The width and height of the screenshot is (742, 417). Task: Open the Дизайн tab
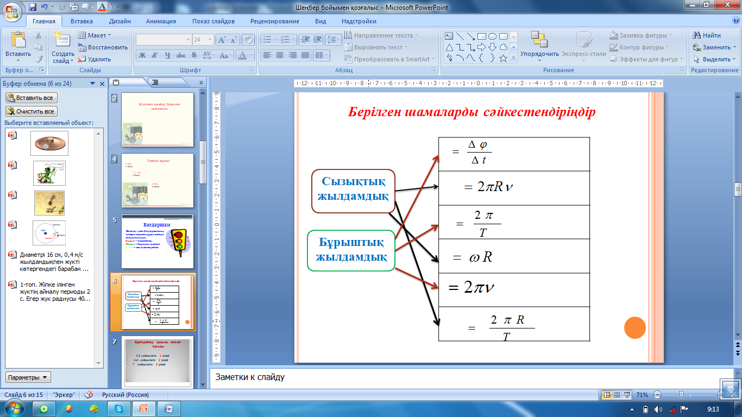120,21
